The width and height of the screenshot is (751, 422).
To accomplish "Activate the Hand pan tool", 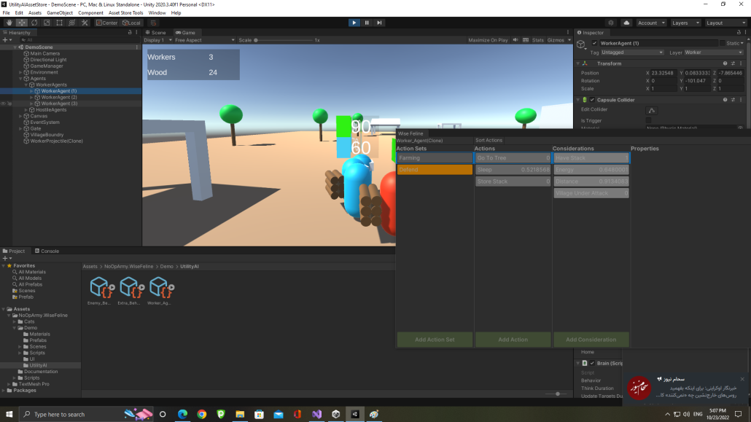I will (x=9, y=23).
